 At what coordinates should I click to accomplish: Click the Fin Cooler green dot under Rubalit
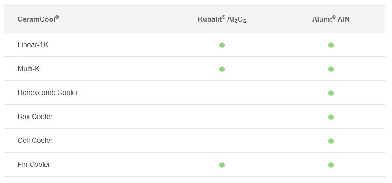point(222,165)
